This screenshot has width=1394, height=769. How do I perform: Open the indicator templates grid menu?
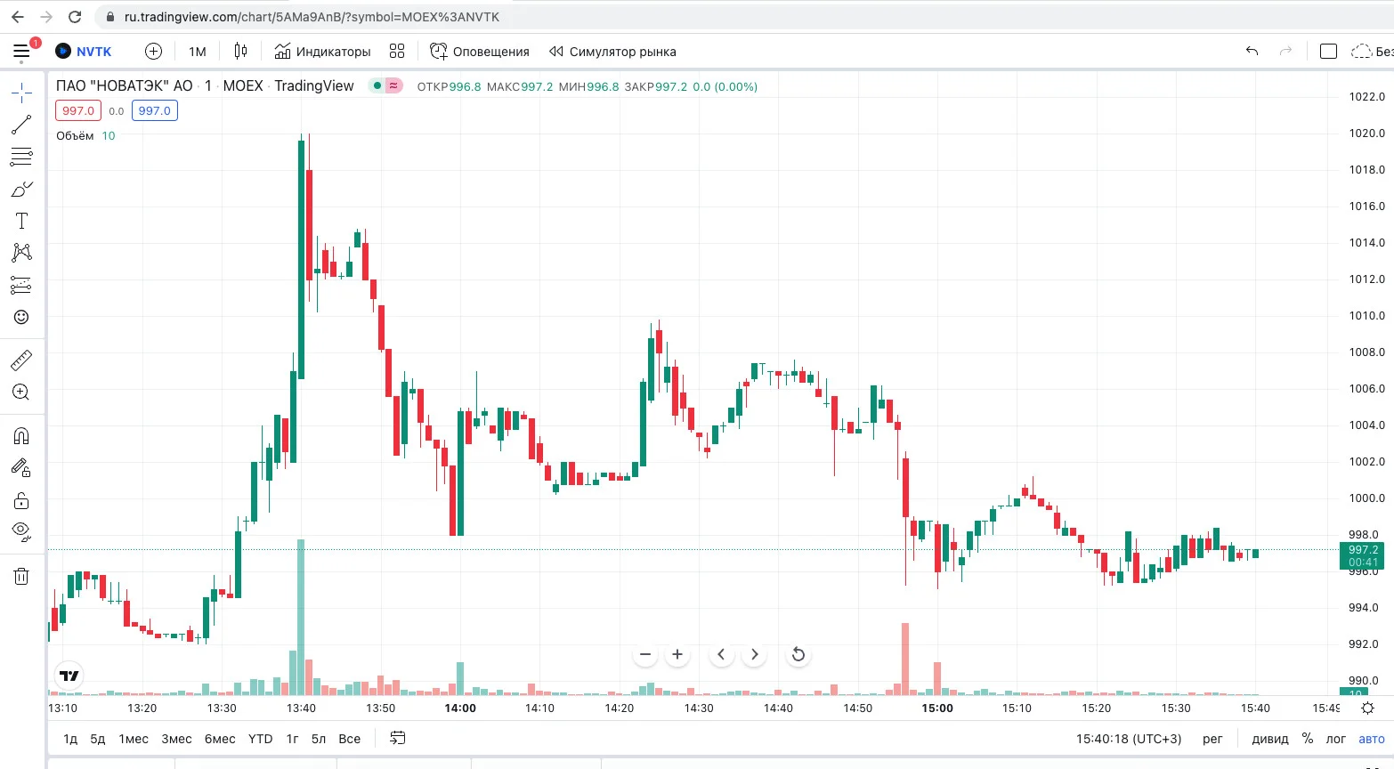[397, 52]
